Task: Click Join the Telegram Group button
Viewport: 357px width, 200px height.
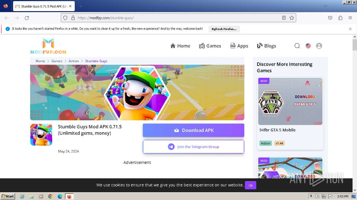Action: (x=194, y=147)
